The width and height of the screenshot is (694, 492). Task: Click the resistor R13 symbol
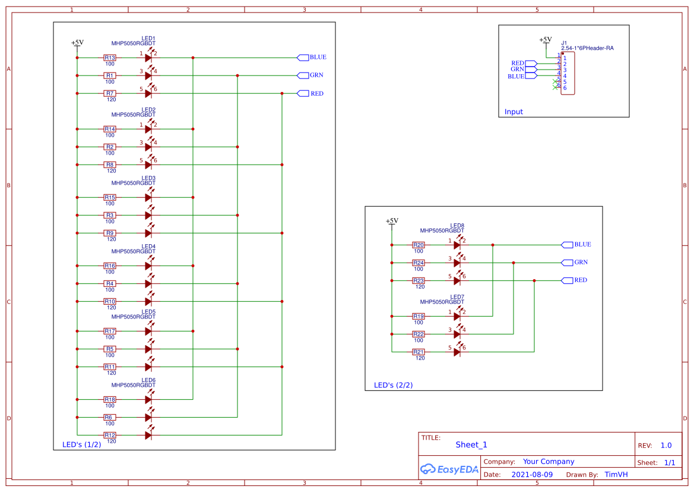(109, 58)
